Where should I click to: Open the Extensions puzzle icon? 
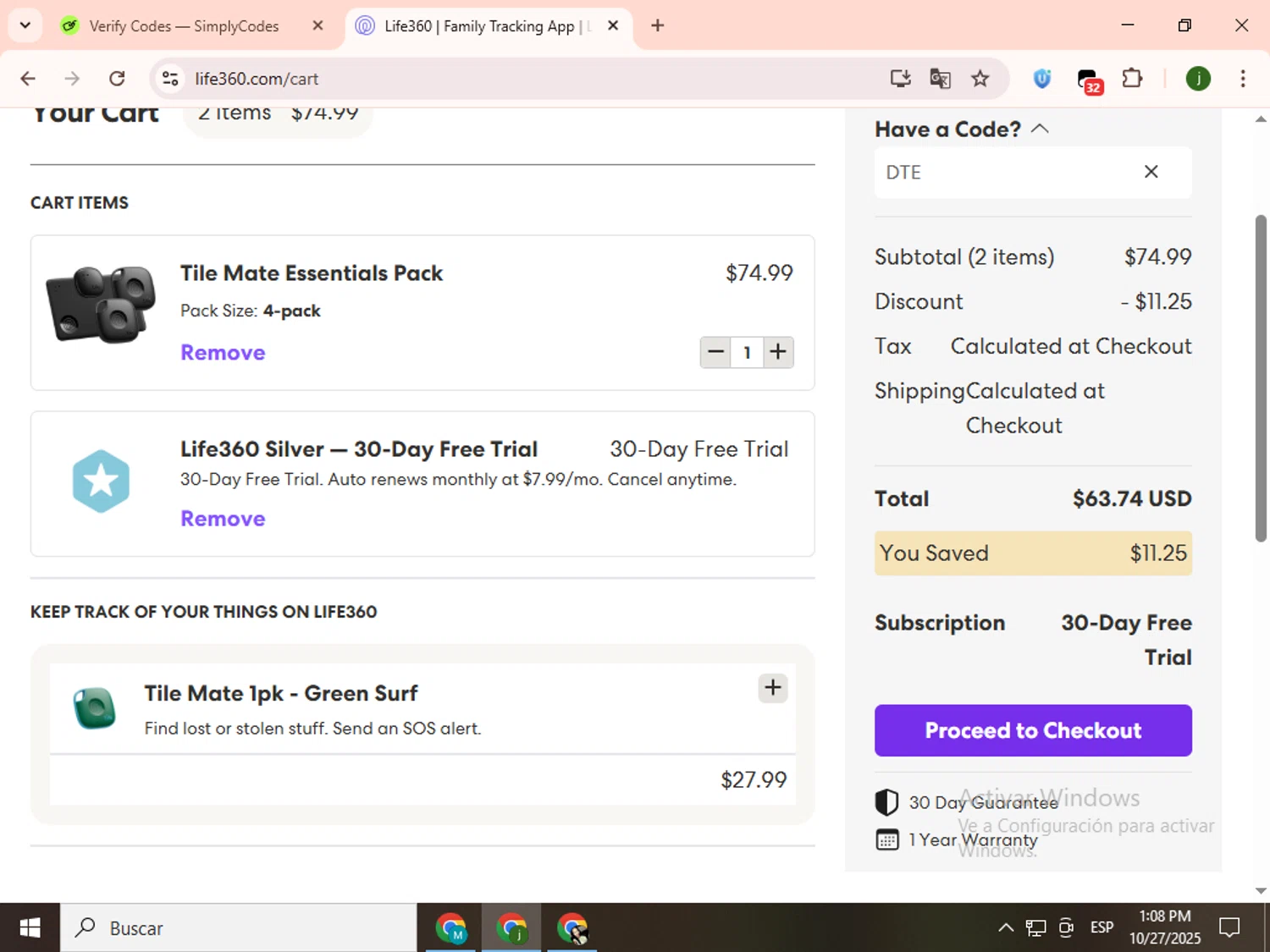coord(1132,79)
